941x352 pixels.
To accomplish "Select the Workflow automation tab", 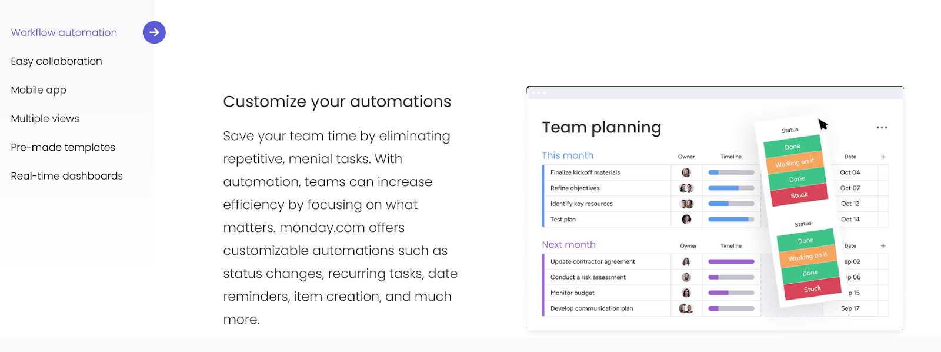I will [64, 33].
